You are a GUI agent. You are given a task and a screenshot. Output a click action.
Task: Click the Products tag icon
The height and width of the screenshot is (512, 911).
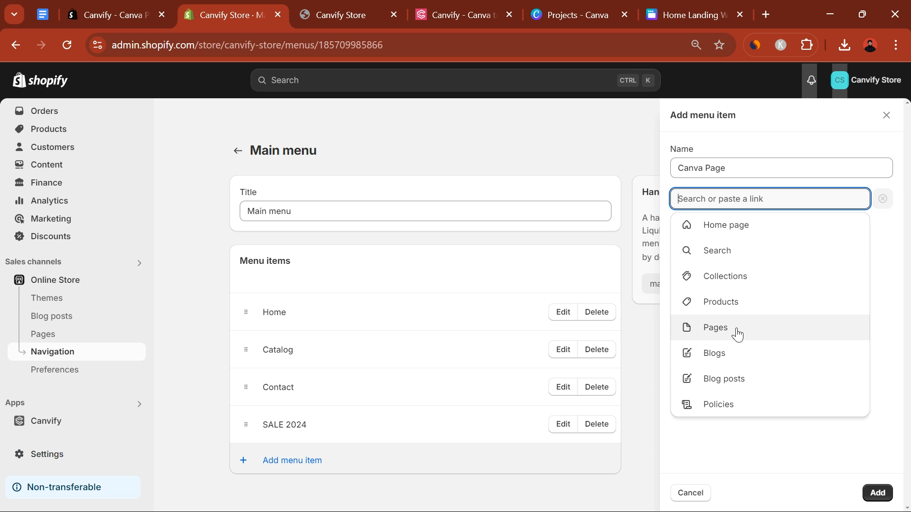19,129
